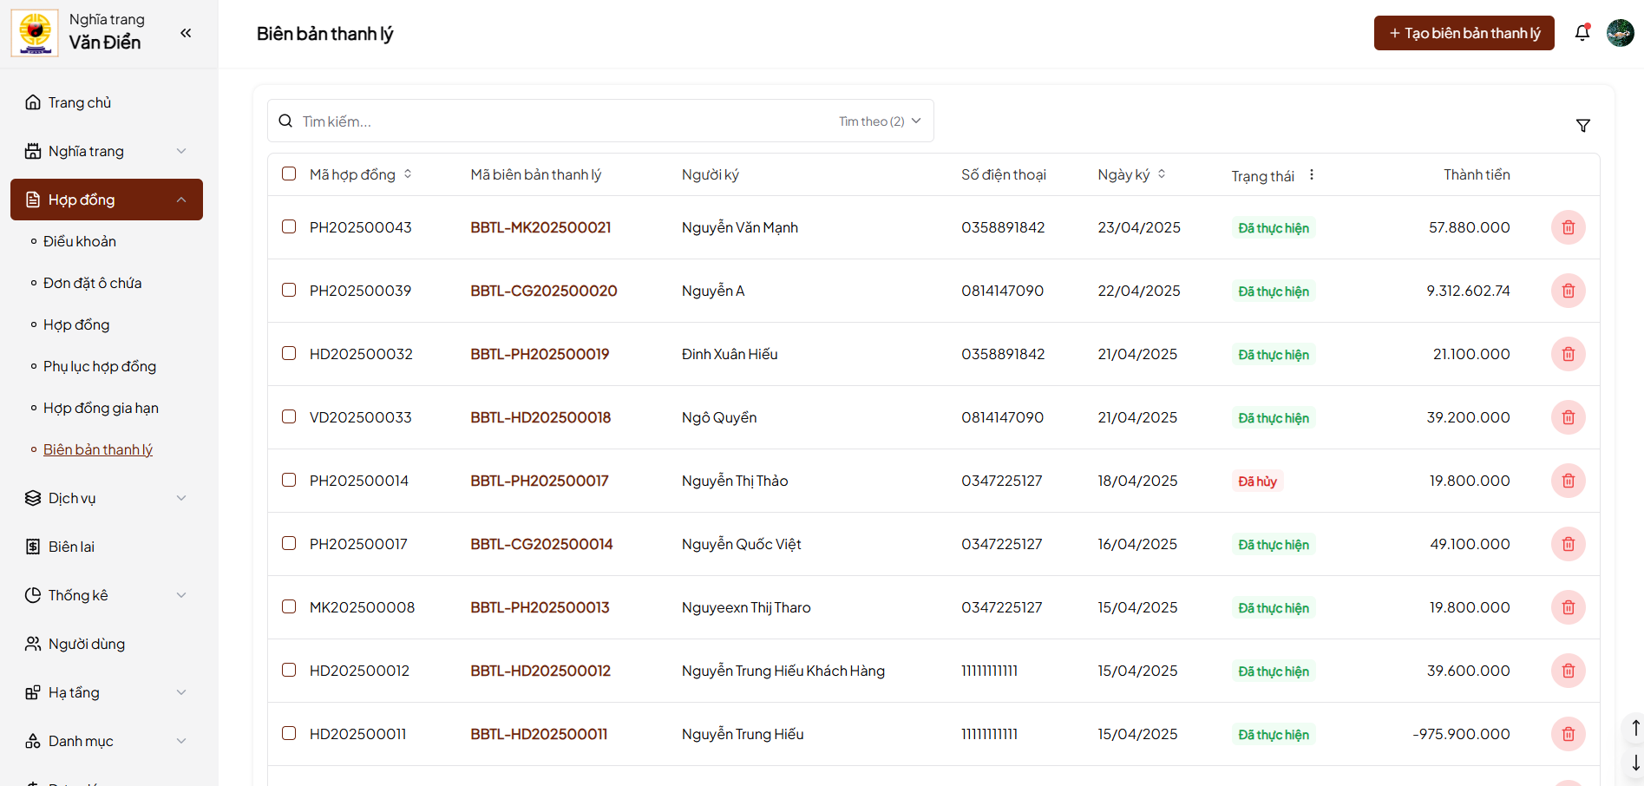This screenshot has height=786, width=1644.
Task: Expand the Nghĩa trang menu
Action: (x=106, y=151)
